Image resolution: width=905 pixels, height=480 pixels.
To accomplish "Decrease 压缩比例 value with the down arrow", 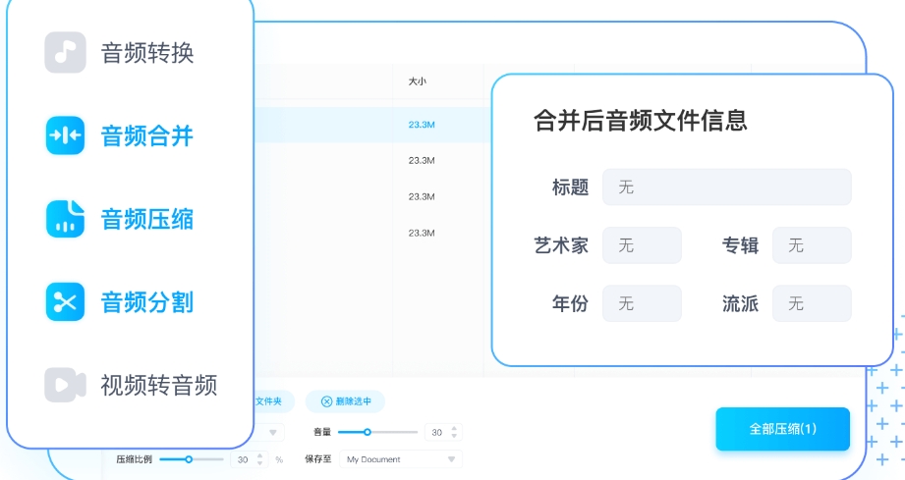I will (x=259, y=462).
